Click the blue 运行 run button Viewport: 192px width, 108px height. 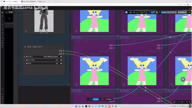pos(96,99)
